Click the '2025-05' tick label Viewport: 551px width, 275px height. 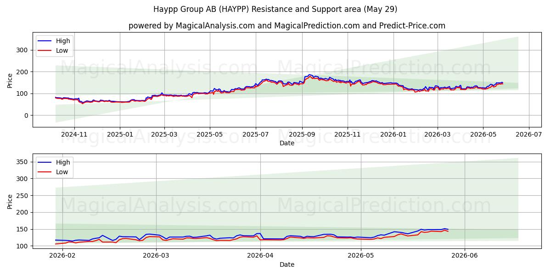[x=210, y=135]
